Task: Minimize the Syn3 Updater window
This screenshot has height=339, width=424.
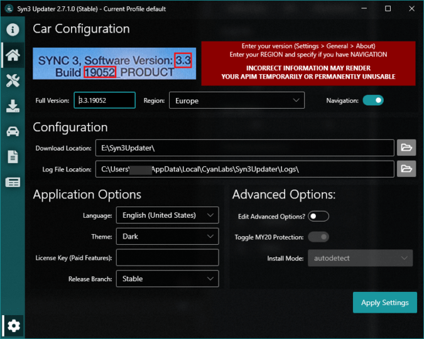Action: point(364,9)
